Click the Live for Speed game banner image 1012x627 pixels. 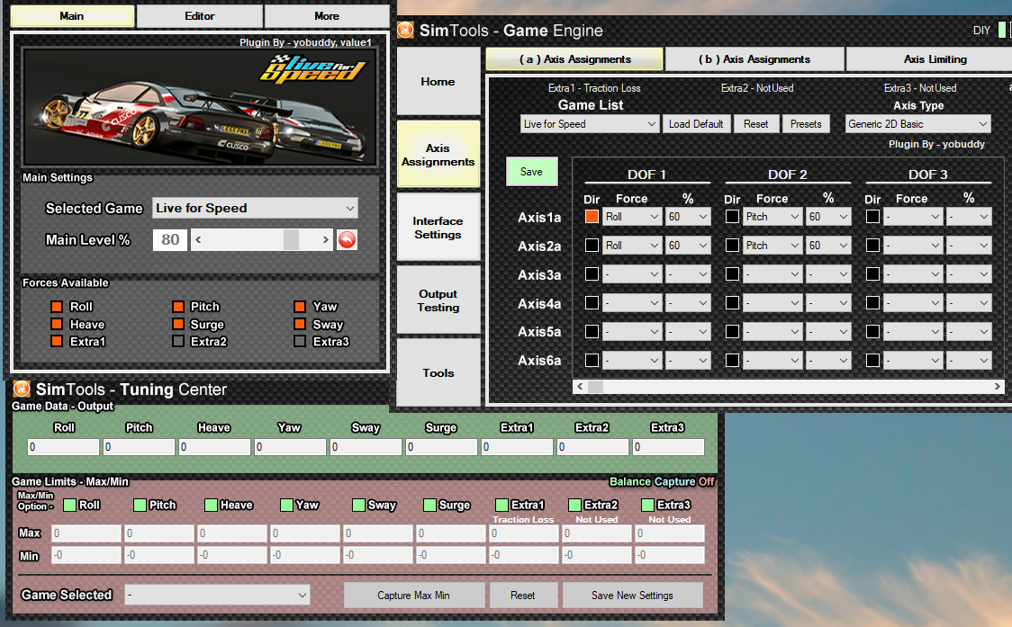pos(200,107)
